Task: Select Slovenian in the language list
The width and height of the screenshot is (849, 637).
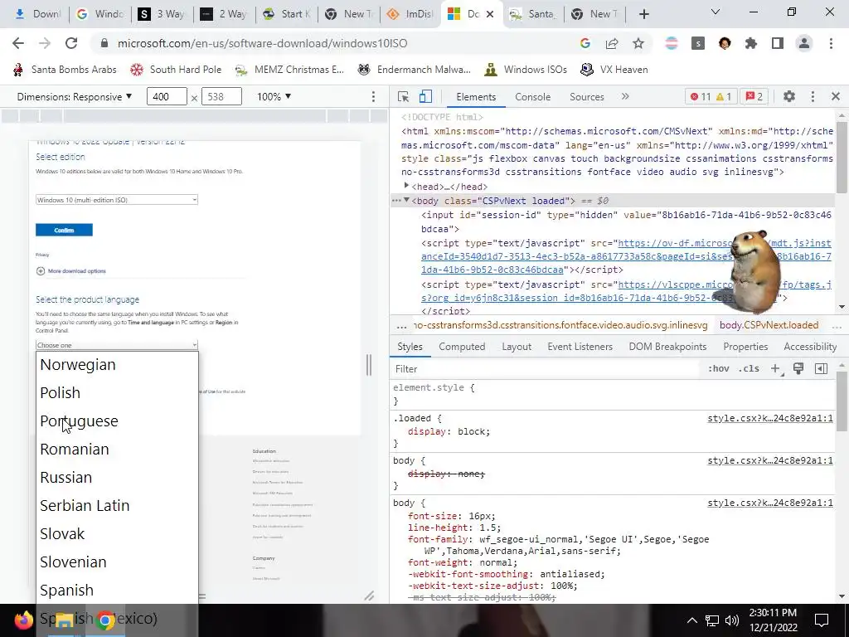Action: [x=117, y=562]
